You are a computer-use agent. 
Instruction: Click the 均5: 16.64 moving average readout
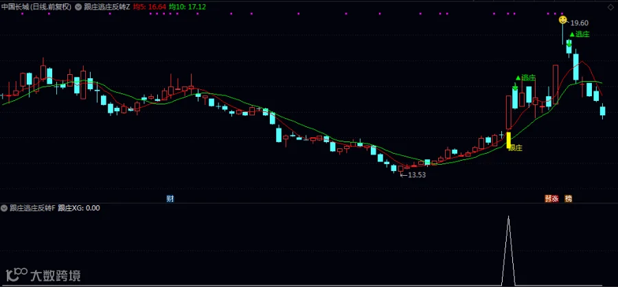149,7
